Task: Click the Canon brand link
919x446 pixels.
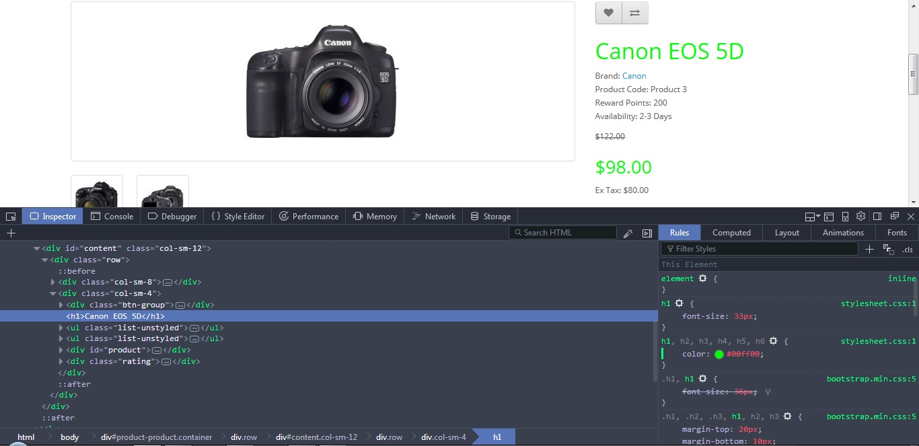Action: point(634,76)
